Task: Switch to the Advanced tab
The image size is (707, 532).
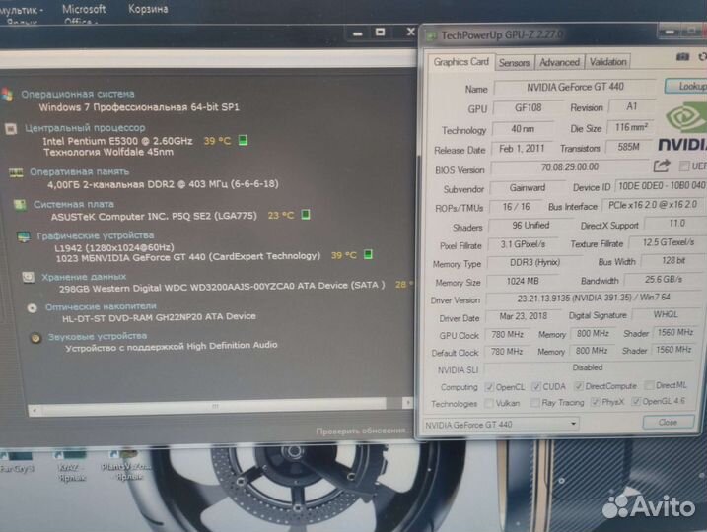Action: (559, 62)
